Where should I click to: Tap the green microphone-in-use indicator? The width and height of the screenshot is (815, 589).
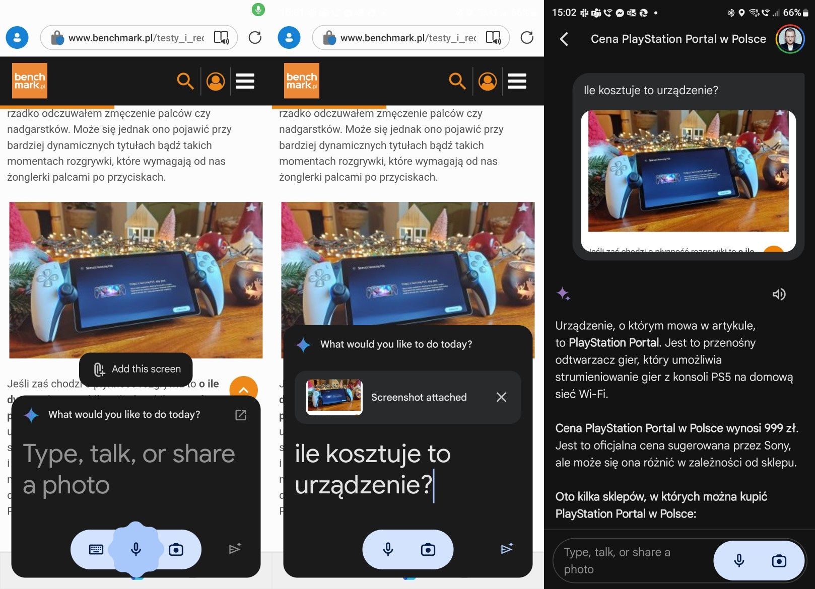click(258, 9)
